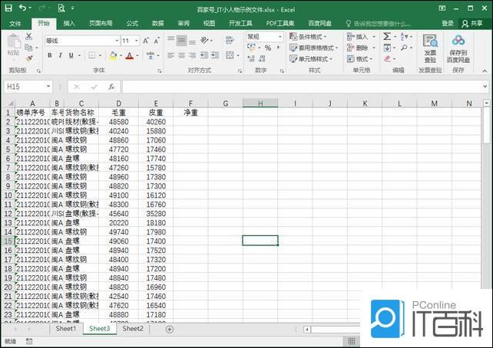This screenshot has height=348, width=493.
Task: Toggle Underline formatting button
Action: [71, 55]
